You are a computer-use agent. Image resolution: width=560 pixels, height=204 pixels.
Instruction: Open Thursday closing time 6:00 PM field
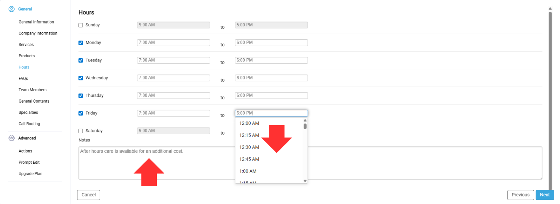coord(271,95)
